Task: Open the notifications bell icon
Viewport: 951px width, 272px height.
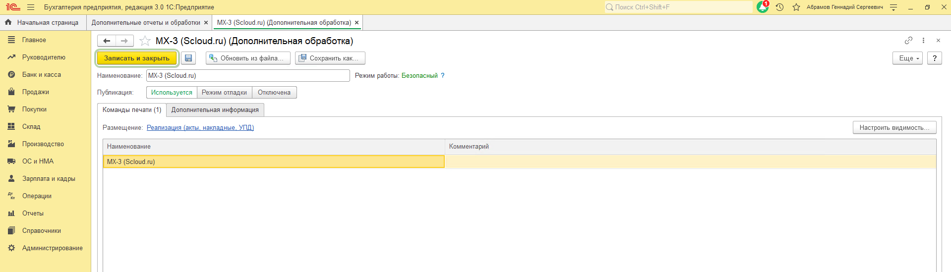Action: pyautogui.click(x=763, y=7)
